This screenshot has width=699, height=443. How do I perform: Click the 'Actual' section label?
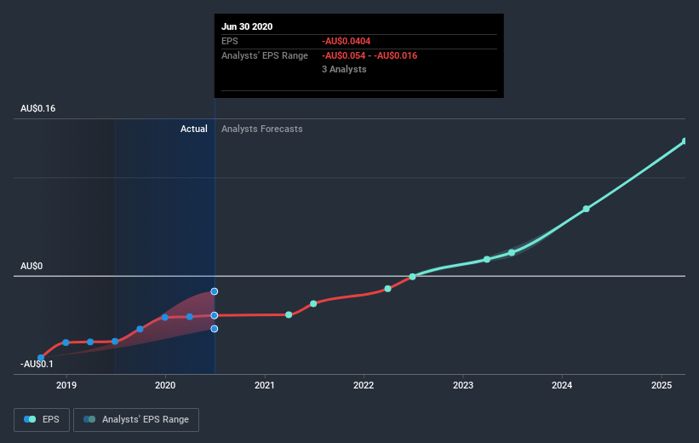(194, 129)
